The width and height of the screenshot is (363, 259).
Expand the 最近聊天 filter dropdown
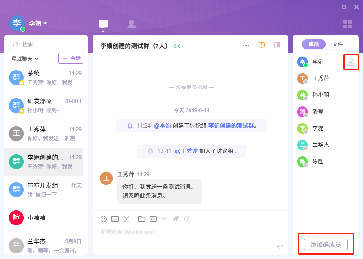pos(25,58)
